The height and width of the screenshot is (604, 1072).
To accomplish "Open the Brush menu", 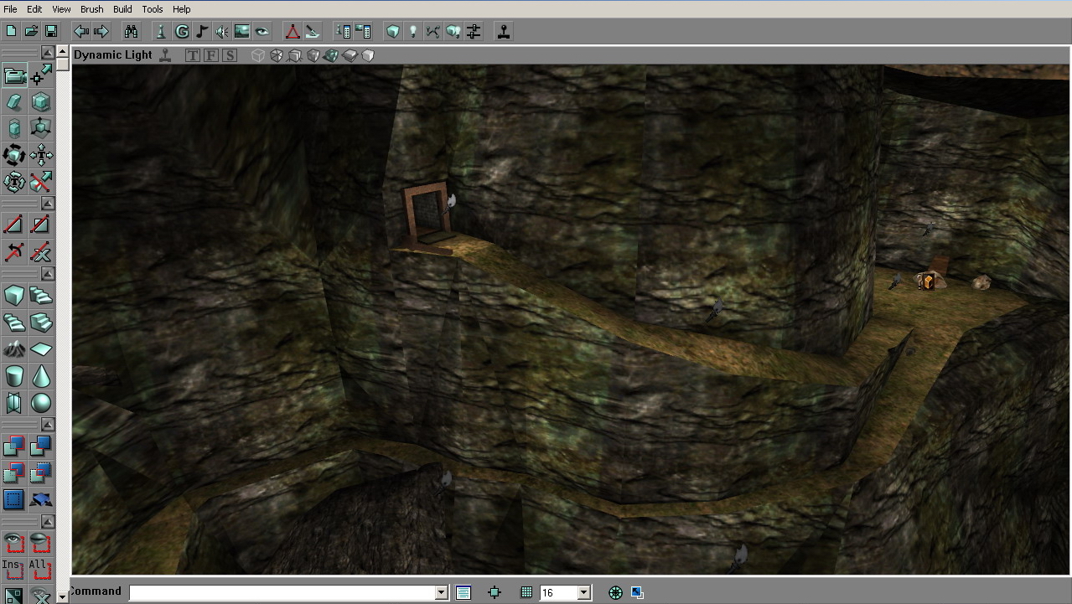I will (x=91, y=9).
